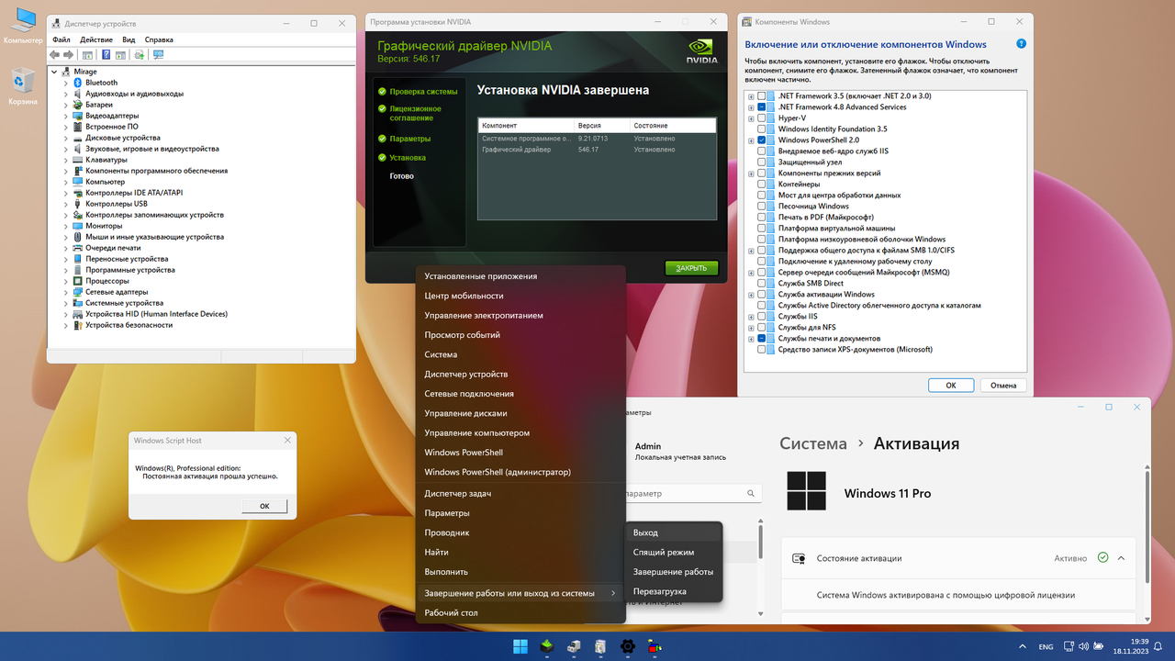Select Графический драйвер row in NVIDIA table

pos(597,149)
